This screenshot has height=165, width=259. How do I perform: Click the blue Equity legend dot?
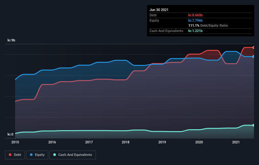(x=31, y=155)
